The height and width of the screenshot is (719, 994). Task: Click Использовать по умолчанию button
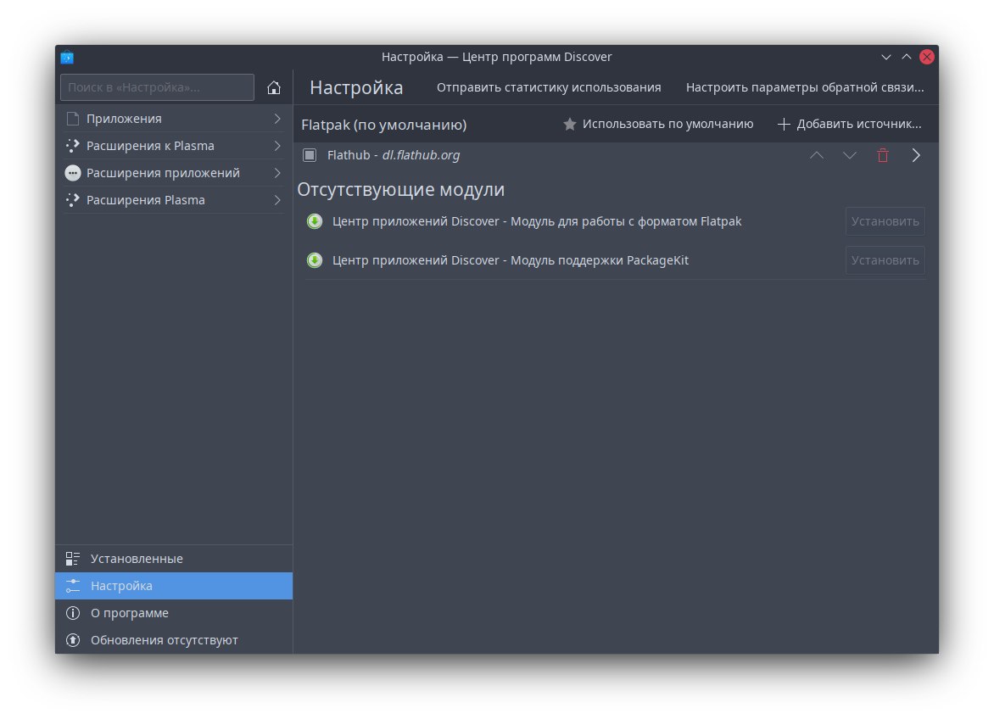(658, 124)
